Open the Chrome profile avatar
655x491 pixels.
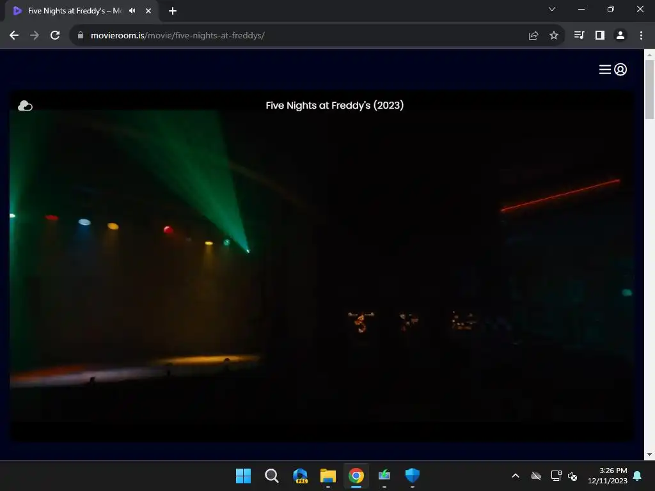point(620,36)
